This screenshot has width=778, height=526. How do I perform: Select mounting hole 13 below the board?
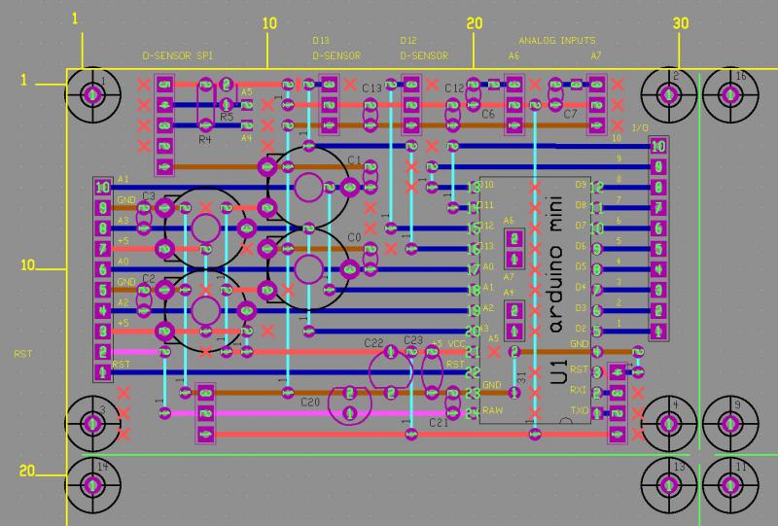pyautogui.click(x=668, y=485)
